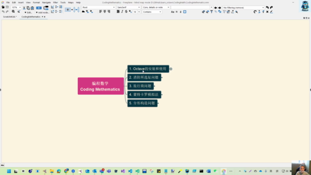Go to next found node arrow
311x175 pixels.
(x=220, y=8)
